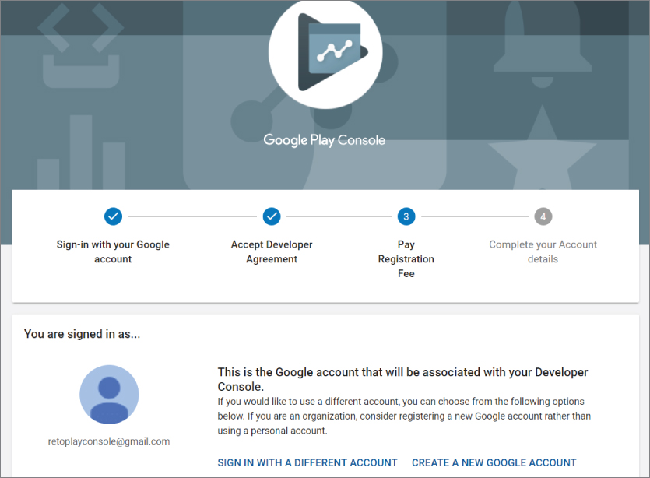The width and height of the screenshot is (650, 478).
Task: Click the retoplayconsole@gmail.com email address
Action: tap(109, 441)
